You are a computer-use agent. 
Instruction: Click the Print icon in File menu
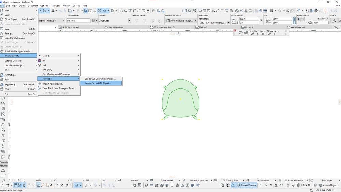pyautogui.click(x=2, y=89)
